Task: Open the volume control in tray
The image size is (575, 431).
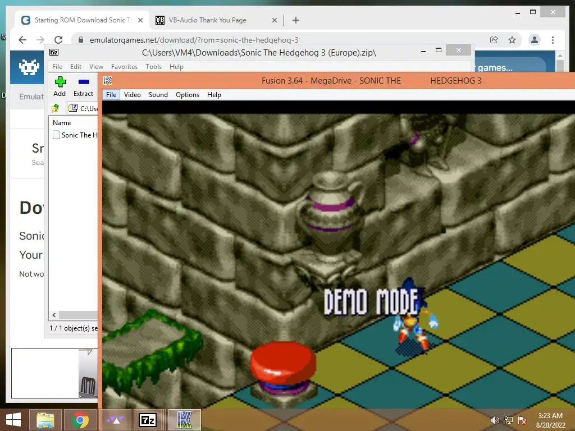Action: (495, 420)
